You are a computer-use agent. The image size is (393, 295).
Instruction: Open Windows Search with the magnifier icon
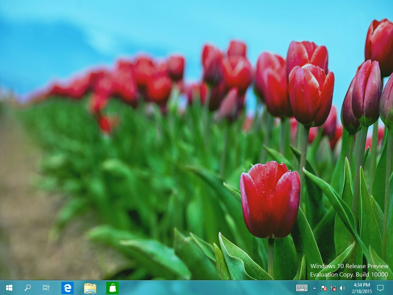pyautogui.click(x=27, y=288)
